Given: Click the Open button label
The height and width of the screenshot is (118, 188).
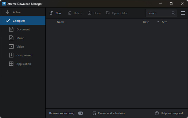Looking at the screenshot, I should [97, 13].
